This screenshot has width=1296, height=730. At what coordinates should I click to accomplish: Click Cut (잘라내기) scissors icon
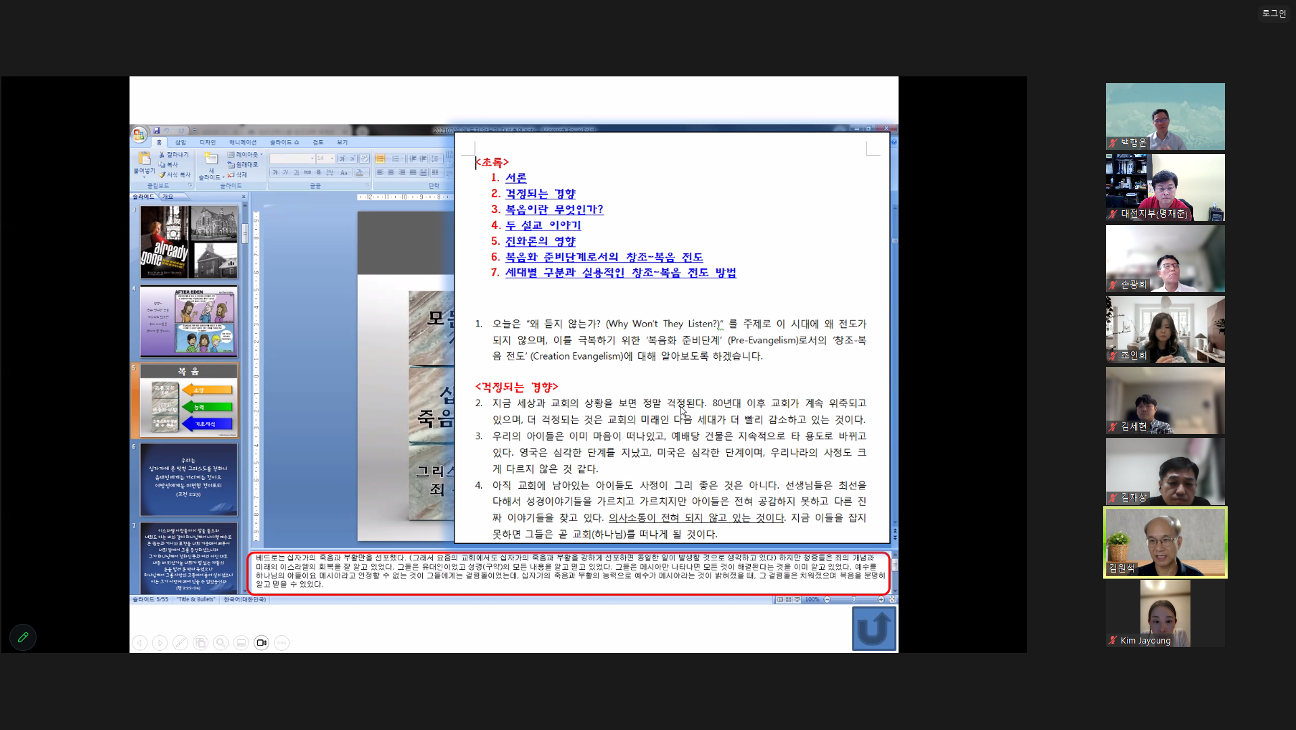coord(162,155)
